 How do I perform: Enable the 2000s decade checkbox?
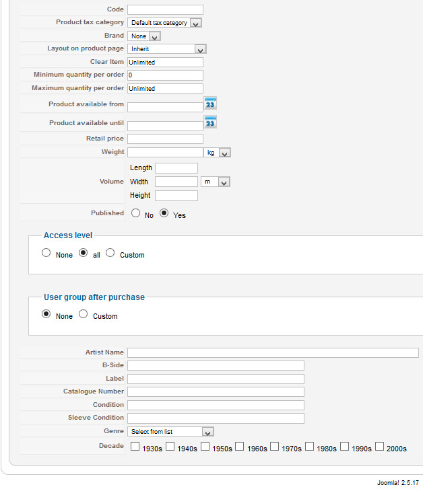[x=380, y=446]
